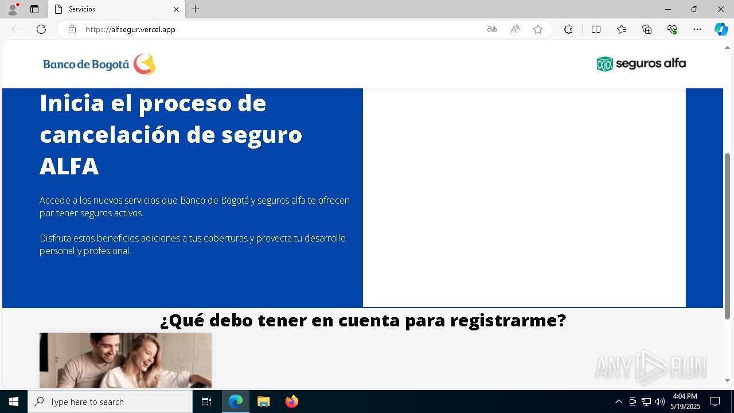Click the address bar URL field
Viewport: 734px width, 413px height.
click(x=281, y=29)
